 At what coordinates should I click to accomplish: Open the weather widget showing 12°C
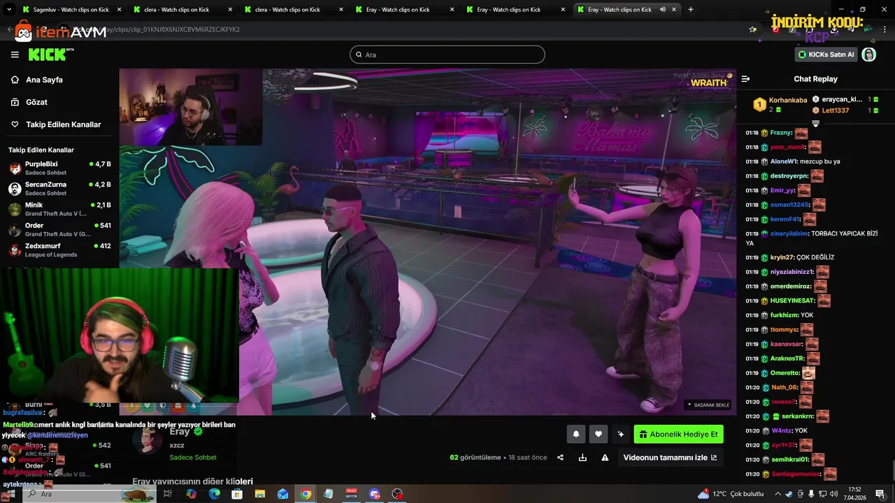[x=731, y=494]
